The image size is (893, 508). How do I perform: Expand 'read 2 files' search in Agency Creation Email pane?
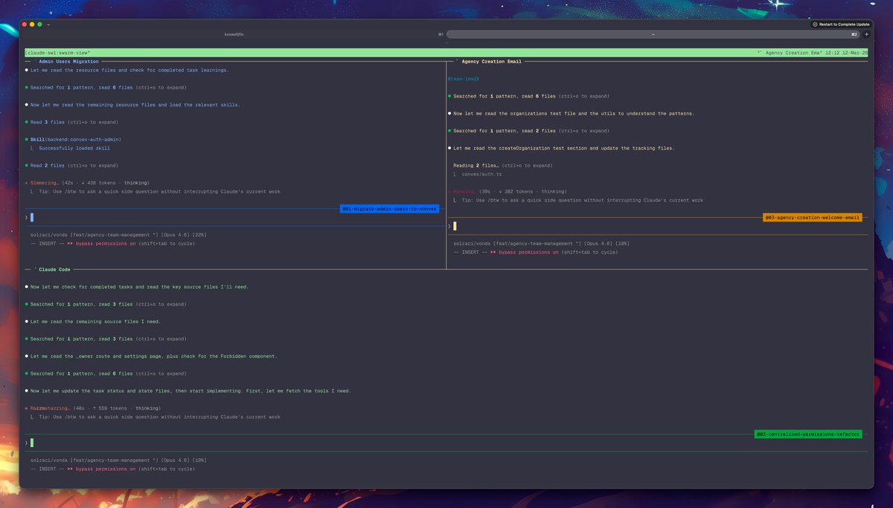[x=531, y=131]
